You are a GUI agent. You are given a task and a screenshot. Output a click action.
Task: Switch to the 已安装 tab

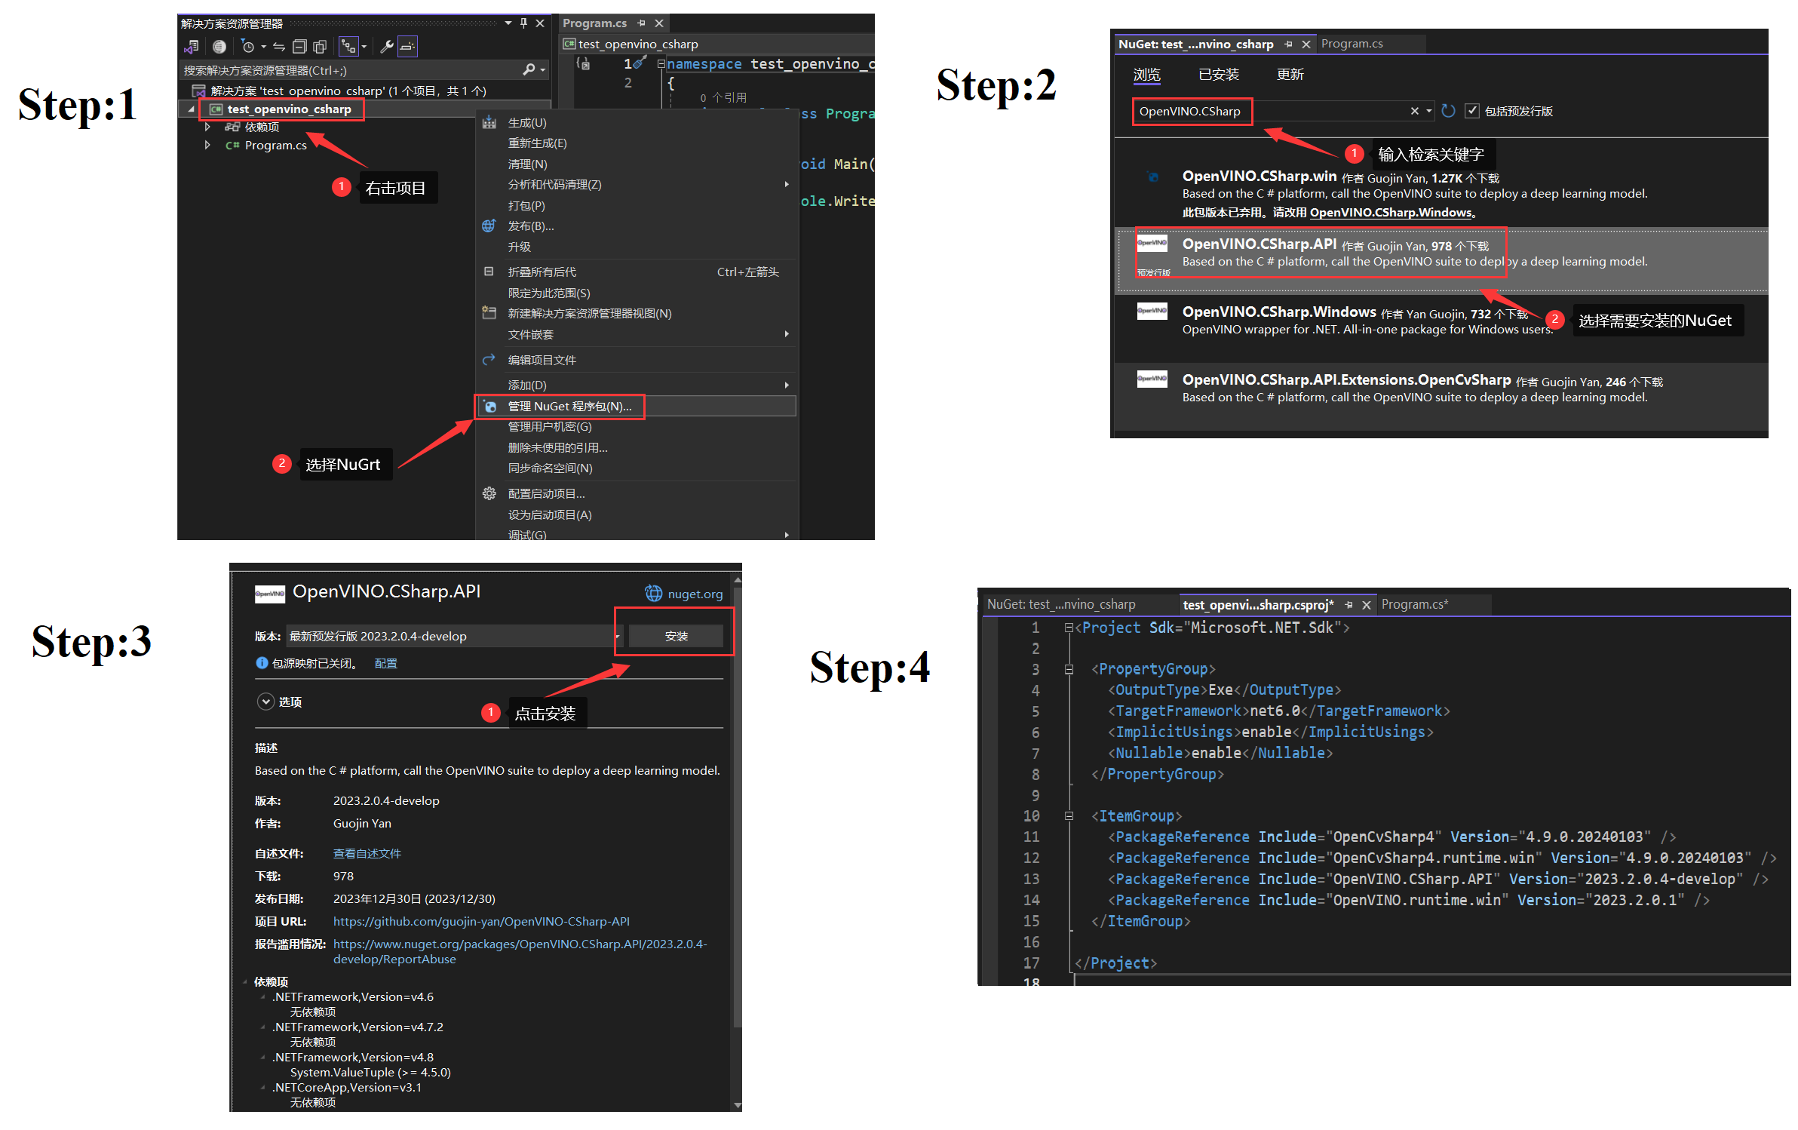pyautogui.click(x=1218, y=75)
